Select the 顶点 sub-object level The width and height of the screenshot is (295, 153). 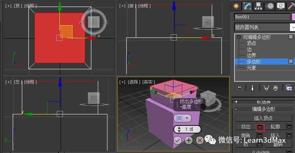251,43
